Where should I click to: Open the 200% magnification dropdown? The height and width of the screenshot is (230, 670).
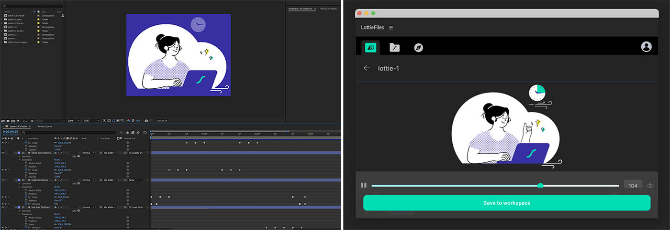click(x=73, y=120)
